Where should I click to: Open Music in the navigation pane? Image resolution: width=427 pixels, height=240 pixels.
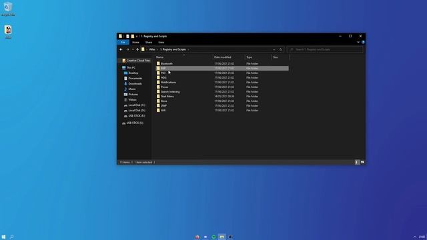129,89
